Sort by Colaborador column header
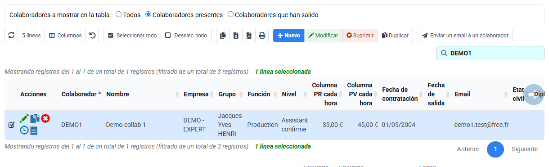 [81, 94]
